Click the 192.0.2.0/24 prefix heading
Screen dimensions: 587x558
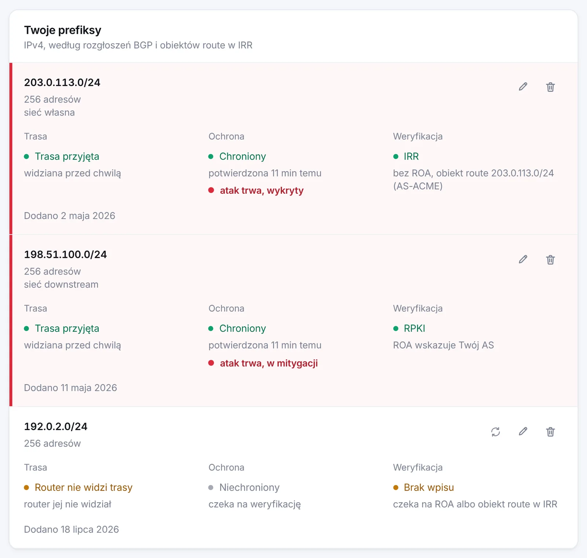click(x=56, y=427)
